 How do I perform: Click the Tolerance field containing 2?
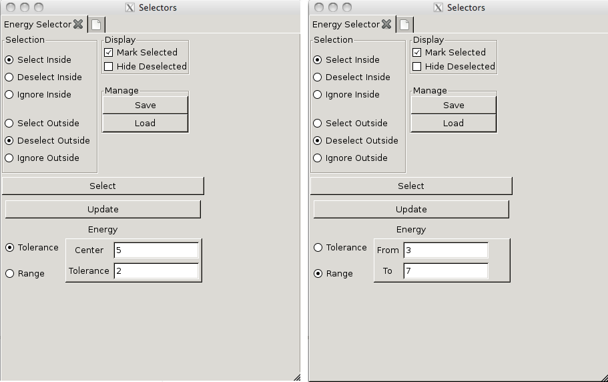pyautogui.click(x=156, y=270)
